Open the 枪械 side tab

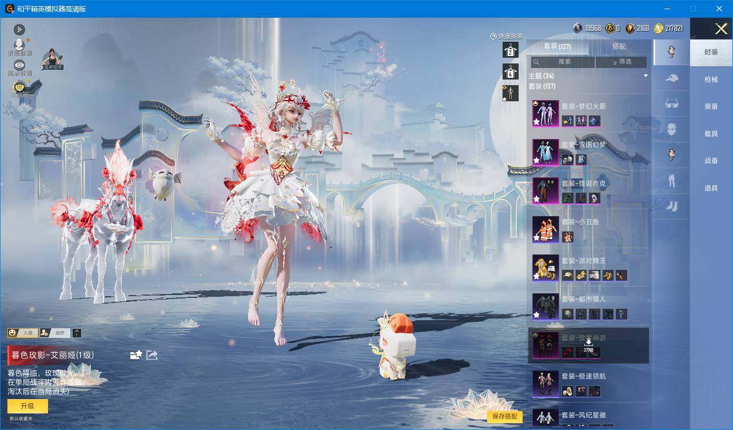711,79
